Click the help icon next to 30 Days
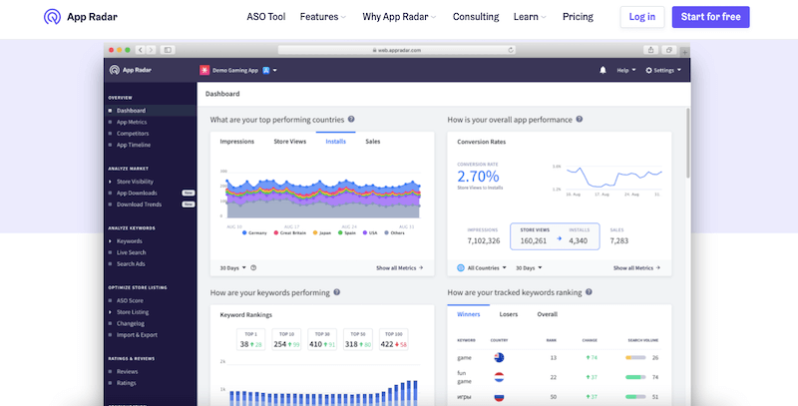Image resolution: width=798 pixels, height=406 pixels. [253, 267]
